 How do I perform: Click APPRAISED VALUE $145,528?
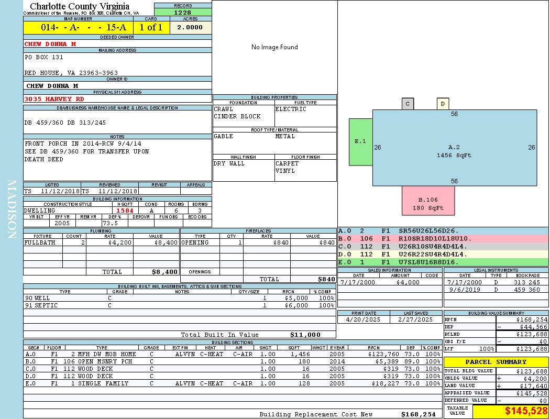click(x=532, y=393)
